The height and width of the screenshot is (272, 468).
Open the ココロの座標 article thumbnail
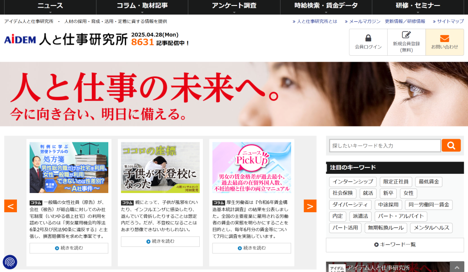160,167
